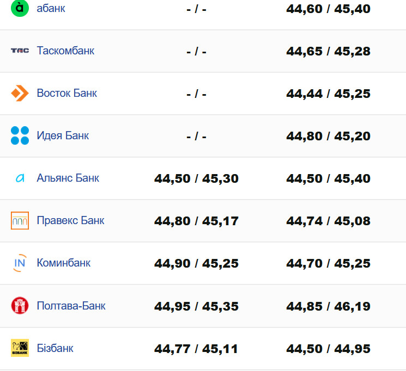The height and width of the screenshot is (371, 406).
Task: Click the orange Восток Банк logo
Action: pos(20,93)
